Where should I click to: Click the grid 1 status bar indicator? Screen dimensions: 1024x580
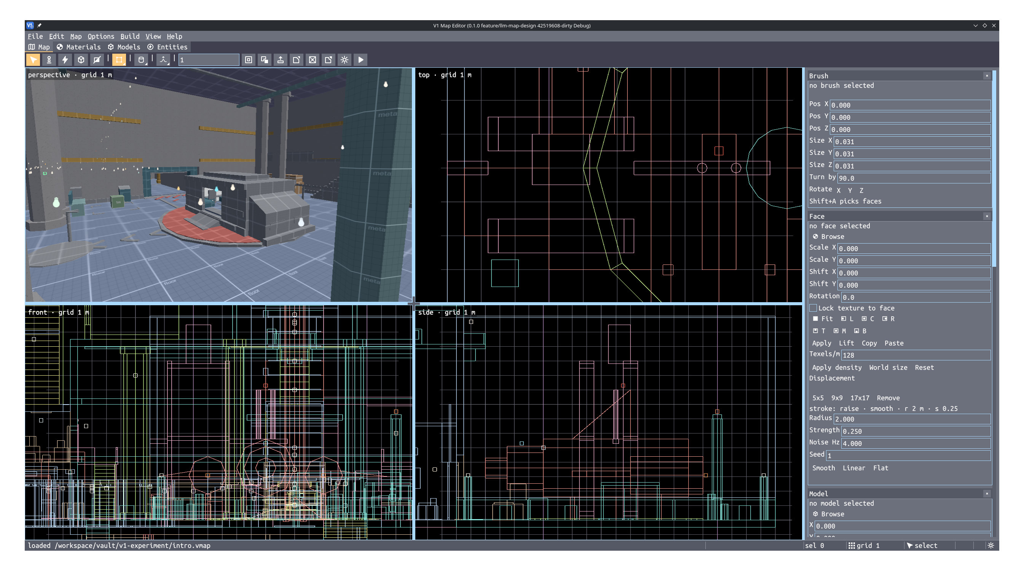point(863,545)
